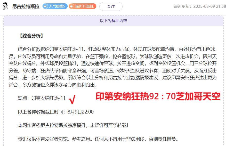Click the line 以上各种数据截止时间：8月9日22:00
The width and height of the screenshot is (226, 146).
coord(56,112)
